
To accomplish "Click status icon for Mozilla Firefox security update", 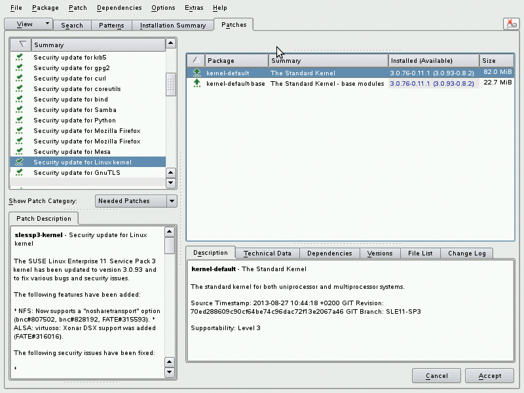I will pyautogui.click(x=20, y=131).
